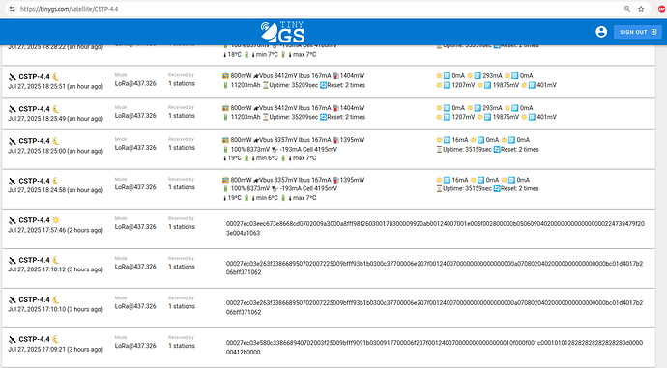
Task: Bookmark this page with the star icon
Action: click(x=641, y=9)
